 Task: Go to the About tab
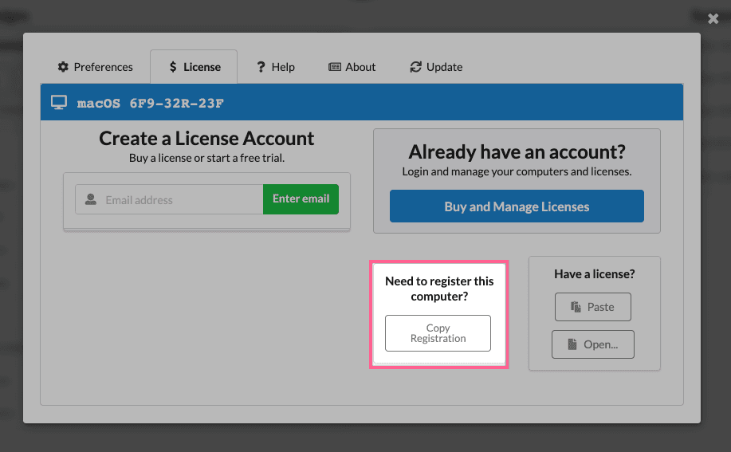352,67
